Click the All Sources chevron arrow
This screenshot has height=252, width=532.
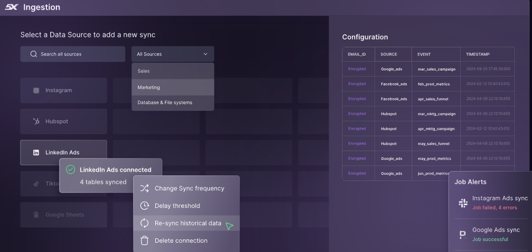pyautogui.click(x=205, y=54)
